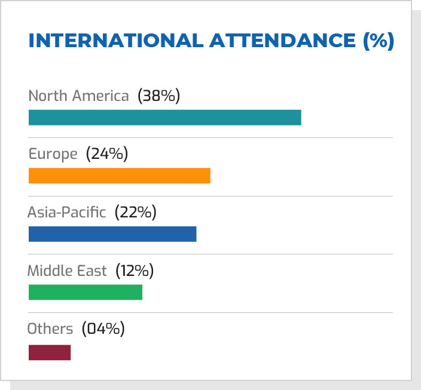Screen dimensions: 421x390
Task: Select the 04% value beside Others
Action: (x=102, y=328)
